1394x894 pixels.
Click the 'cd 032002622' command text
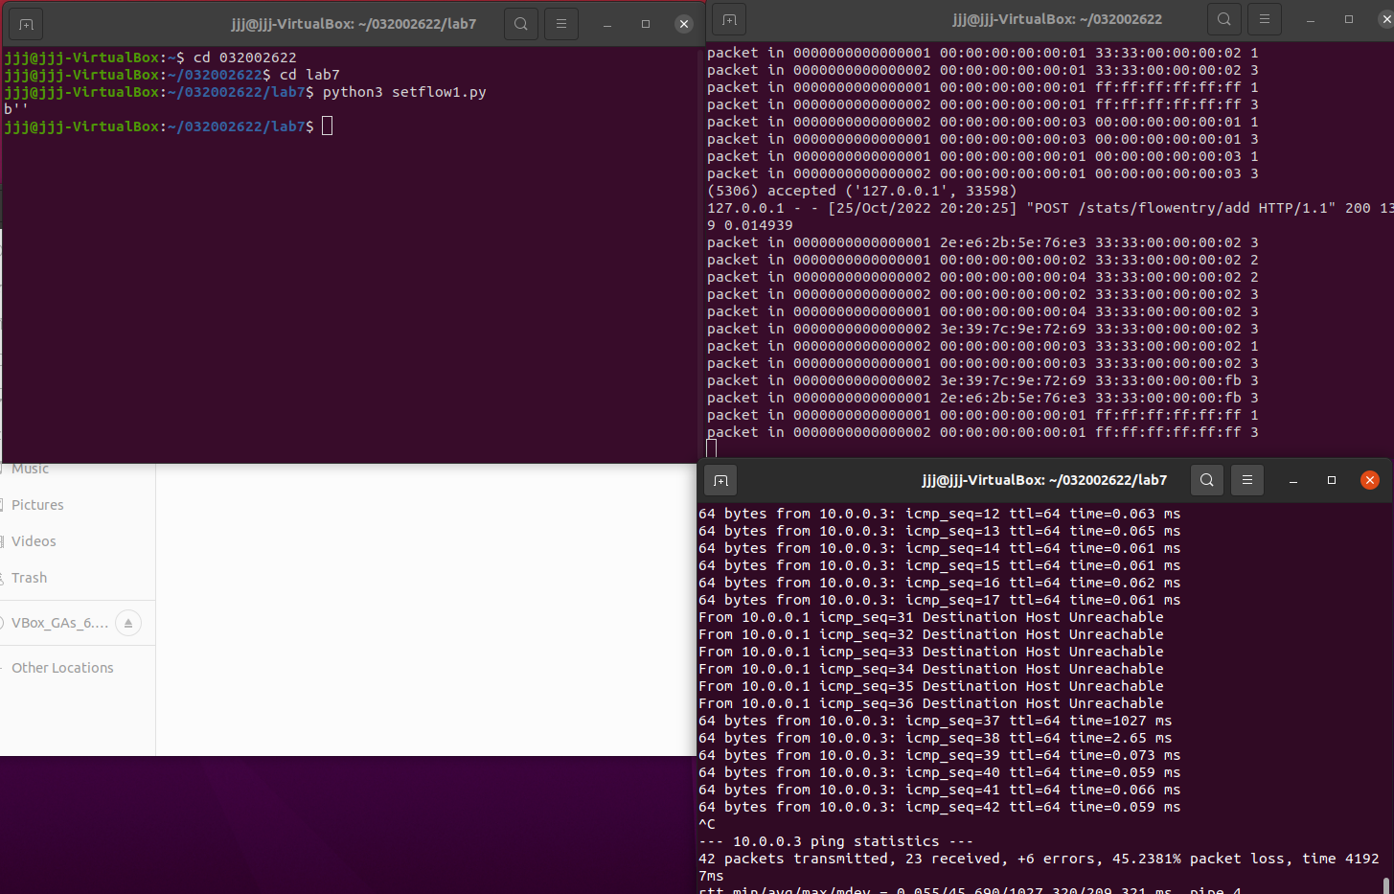click(245, 57)
